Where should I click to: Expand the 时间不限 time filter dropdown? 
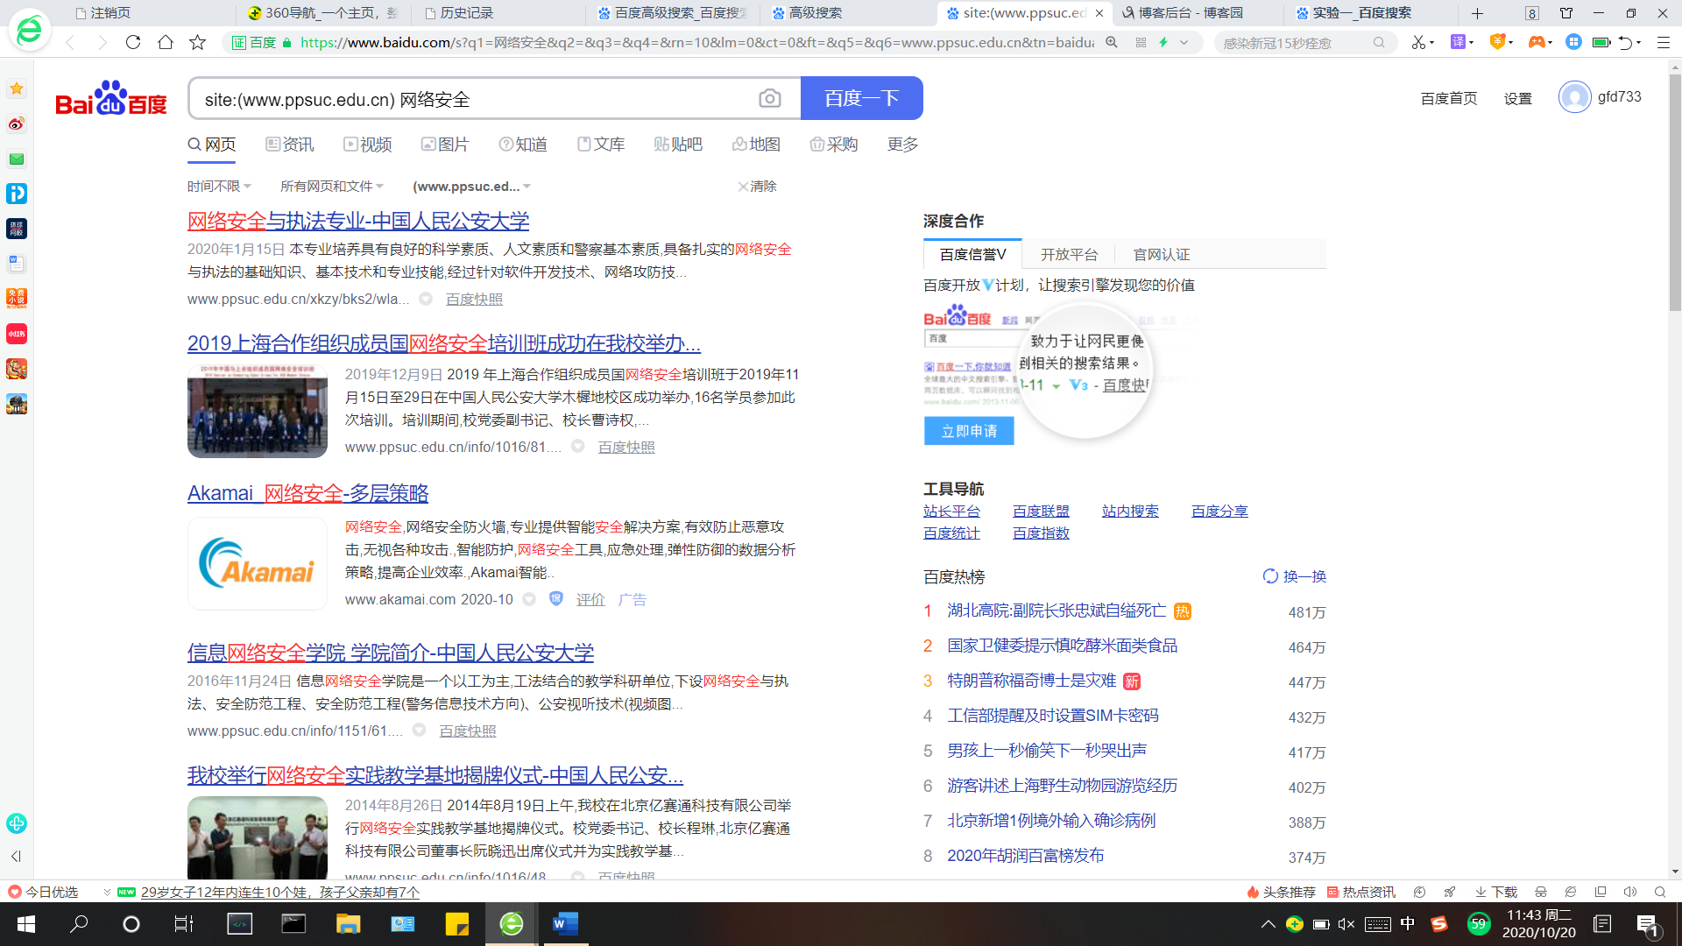(x=219, y=187)
